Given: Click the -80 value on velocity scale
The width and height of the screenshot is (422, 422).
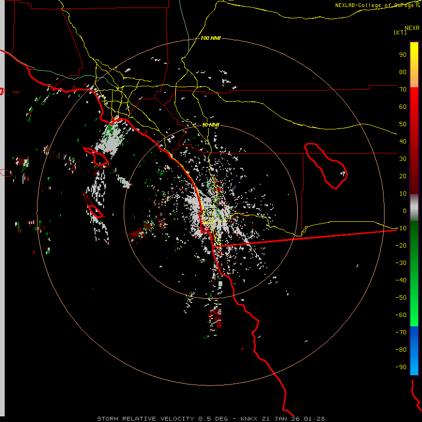Looking at the screenshot, I should point(401,350).
